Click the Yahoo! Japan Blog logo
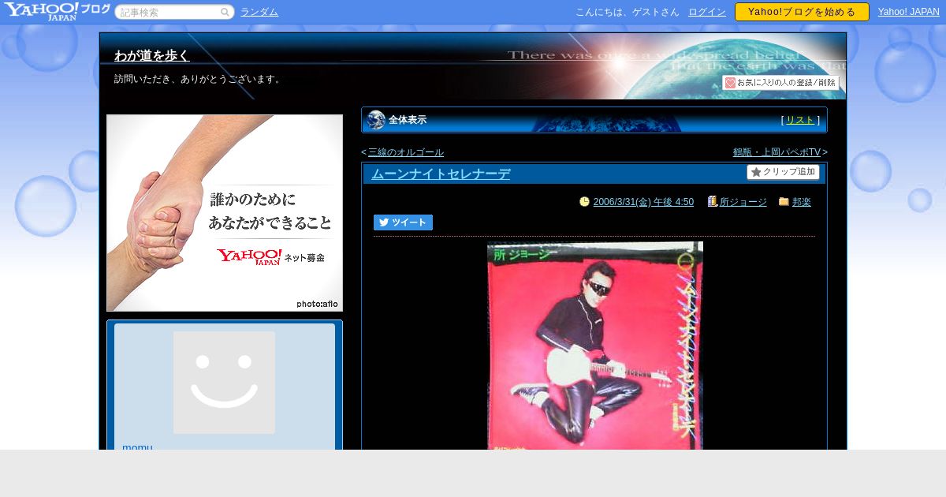 pos(57,11)
